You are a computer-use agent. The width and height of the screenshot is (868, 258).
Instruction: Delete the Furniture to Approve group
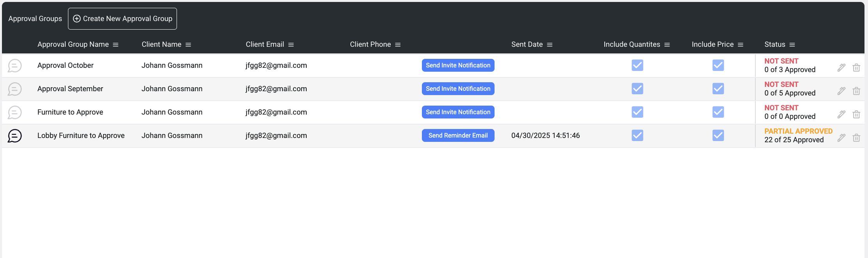[856, 115]
